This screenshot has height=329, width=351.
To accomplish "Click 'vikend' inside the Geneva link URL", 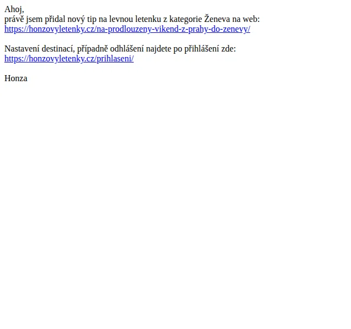I will [166, 29].
